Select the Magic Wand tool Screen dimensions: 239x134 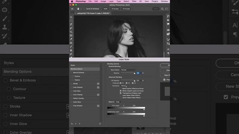point(71,28)
